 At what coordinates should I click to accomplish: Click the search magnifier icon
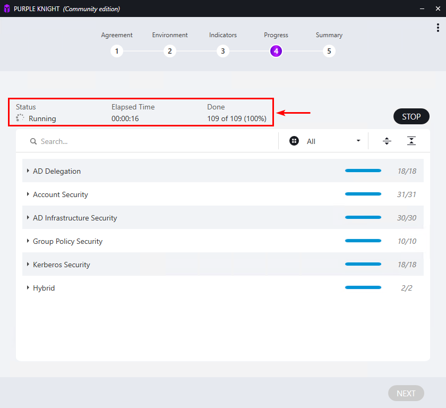tap(33, 141)
